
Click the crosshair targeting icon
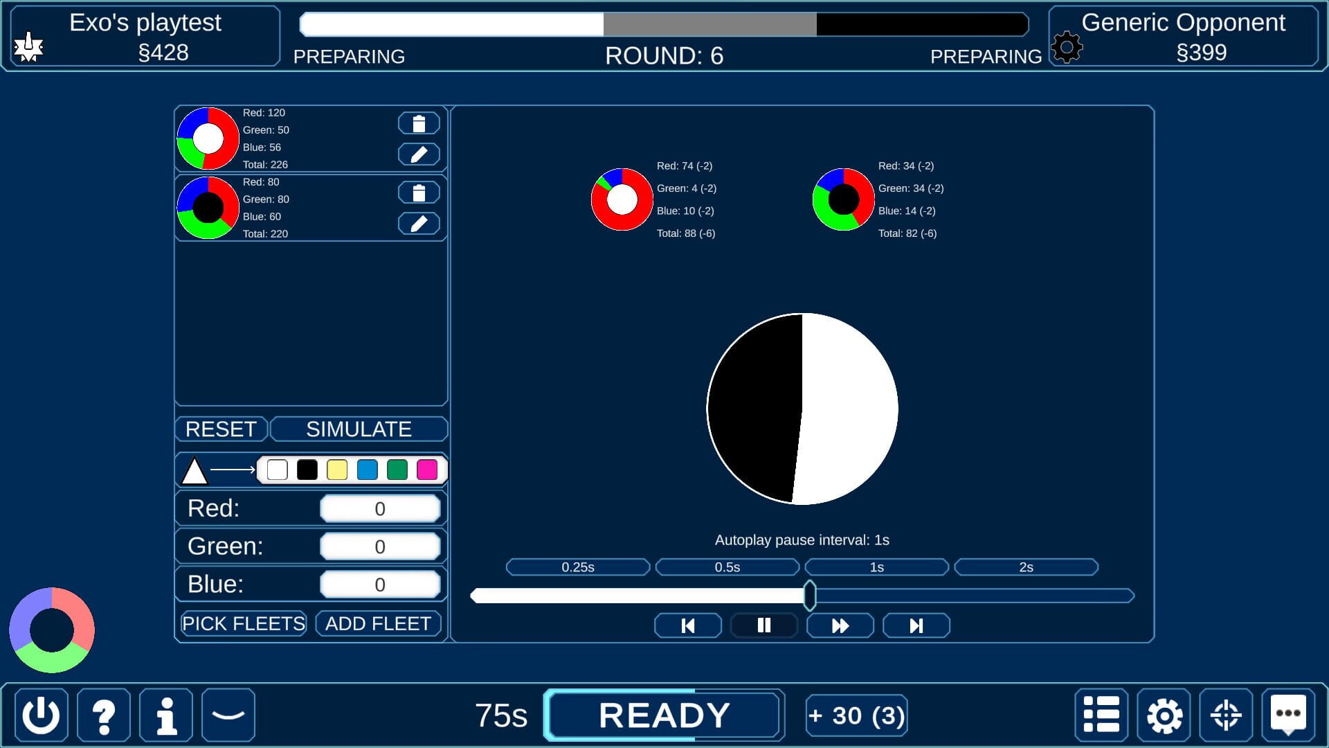[x=1226, y=715]
